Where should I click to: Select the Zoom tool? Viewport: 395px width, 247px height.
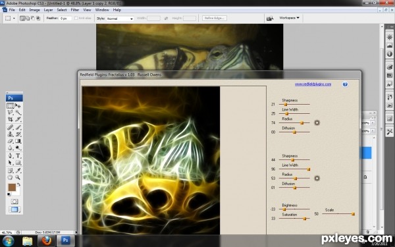pos(18,177)
